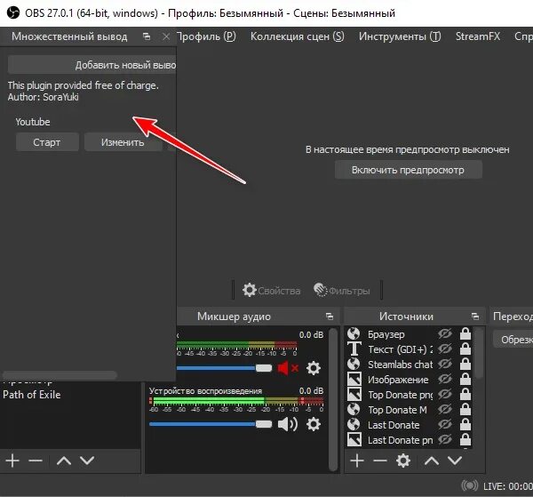
Task: Start the Youtube output with Старт
Action: point(47,142)
